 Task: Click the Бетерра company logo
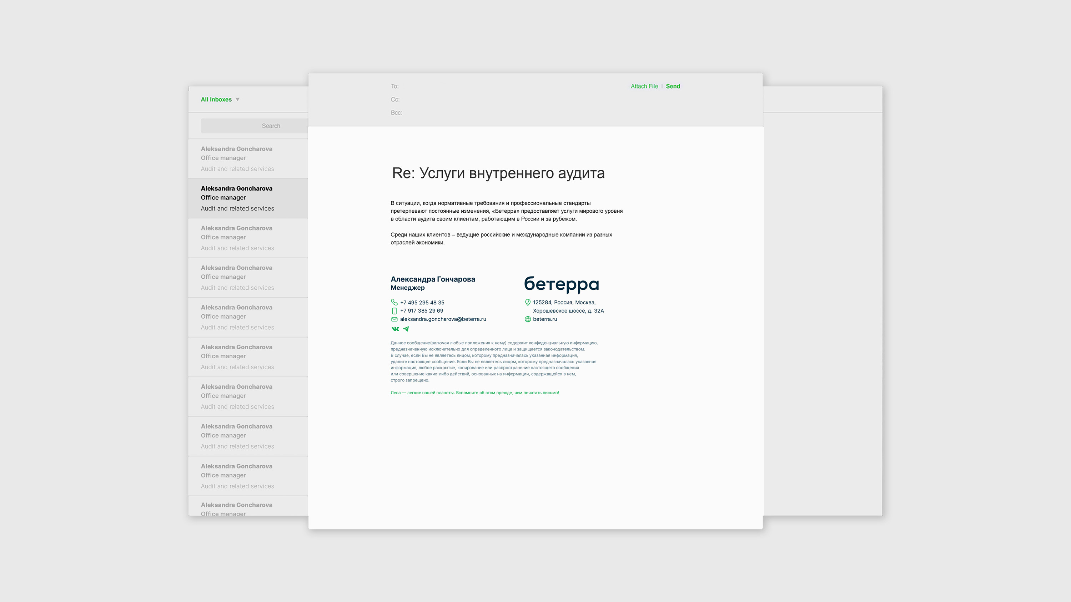(x=561, y=285)
